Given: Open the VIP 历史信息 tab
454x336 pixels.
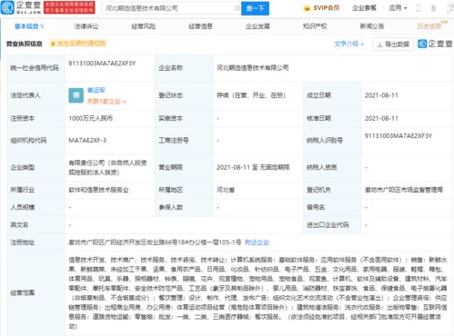Looking at the screenshot, I should (x=432, y=25).
